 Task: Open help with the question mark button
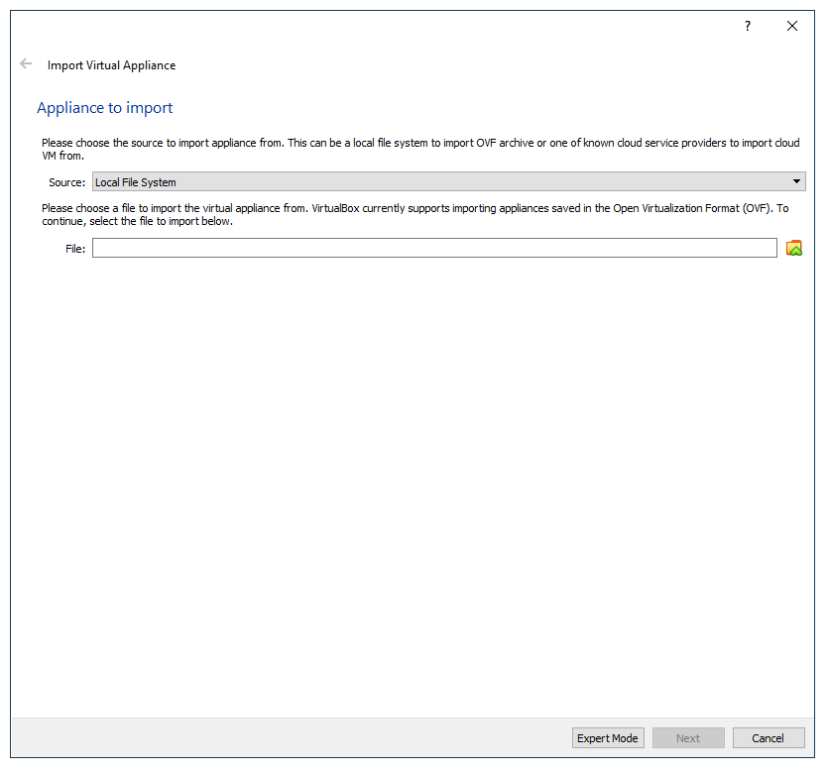748,26
